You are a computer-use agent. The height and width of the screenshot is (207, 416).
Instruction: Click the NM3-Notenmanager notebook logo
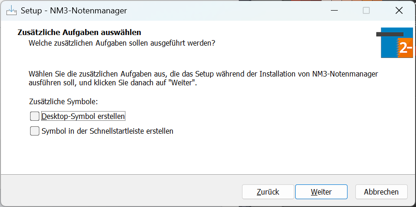coord(395,42)
